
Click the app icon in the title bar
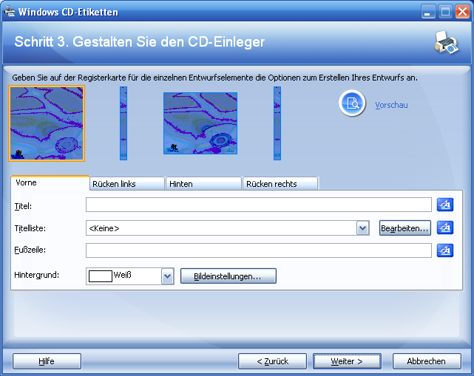10,12
